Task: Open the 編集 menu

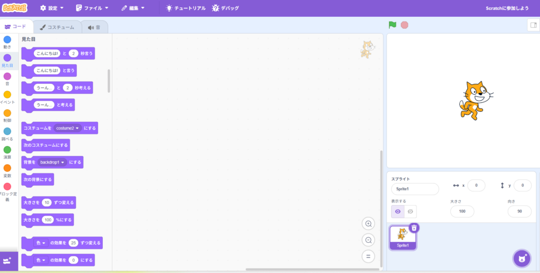Action: [x=133, y=8]
